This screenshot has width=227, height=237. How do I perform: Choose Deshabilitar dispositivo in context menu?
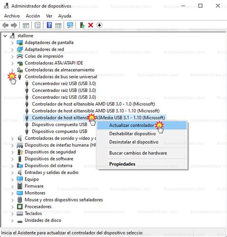tap(133, 134)
